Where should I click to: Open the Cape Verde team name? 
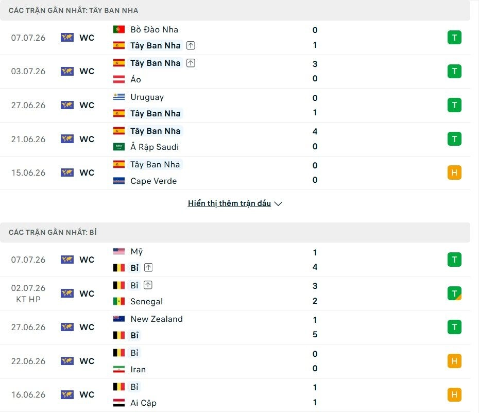153,181
